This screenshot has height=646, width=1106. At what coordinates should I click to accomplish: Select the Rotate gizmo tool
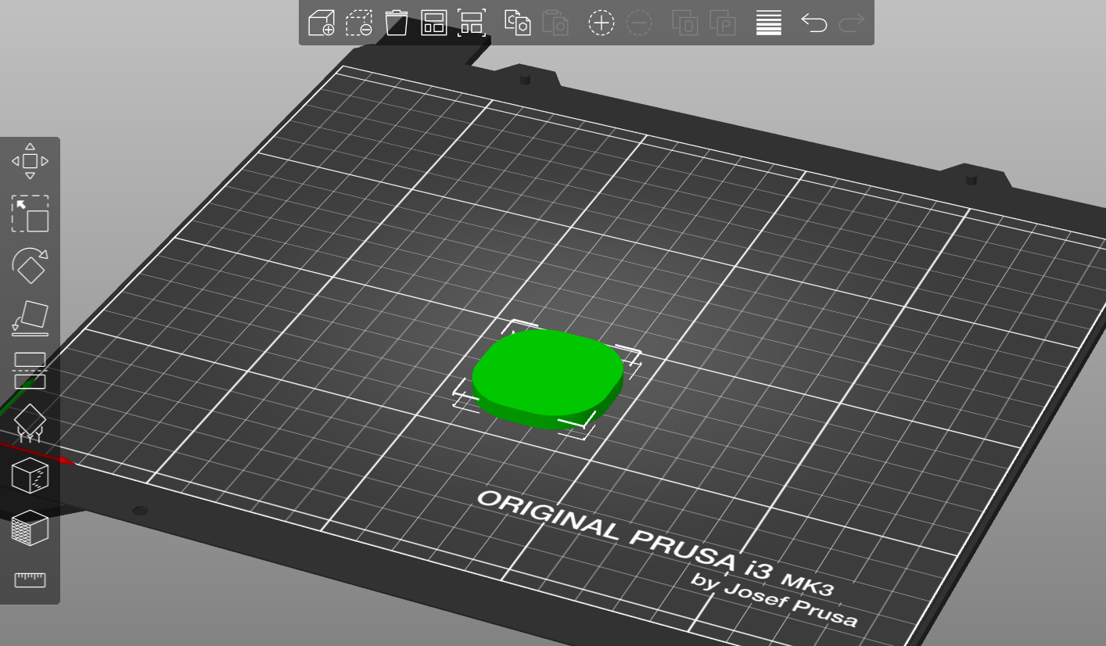tap(30, 266)
